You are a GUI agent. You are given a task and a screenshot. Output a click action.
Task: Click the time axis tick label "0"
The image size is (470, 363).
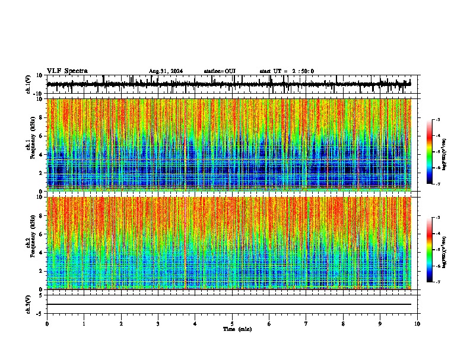pos(47,324)
